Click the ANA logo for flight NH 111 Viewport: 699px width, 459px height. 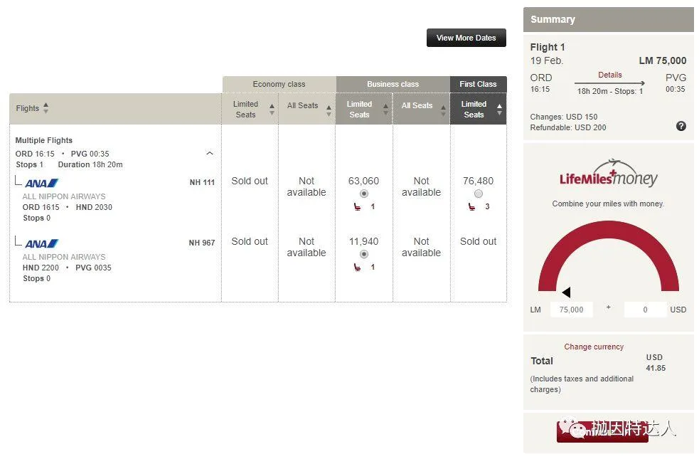pos(41,183)
